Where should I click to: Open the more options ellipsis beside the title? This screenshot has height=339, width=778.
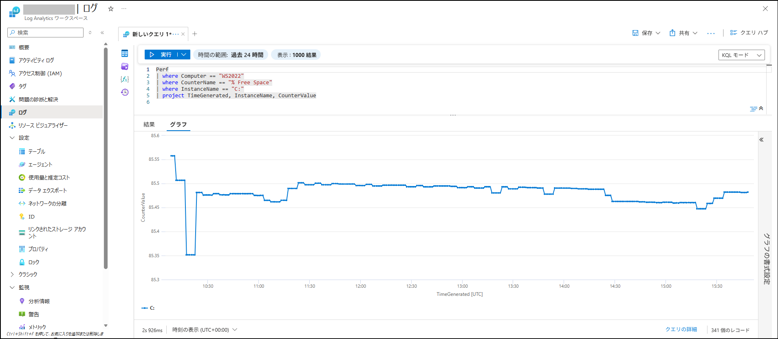coord(124,9)
